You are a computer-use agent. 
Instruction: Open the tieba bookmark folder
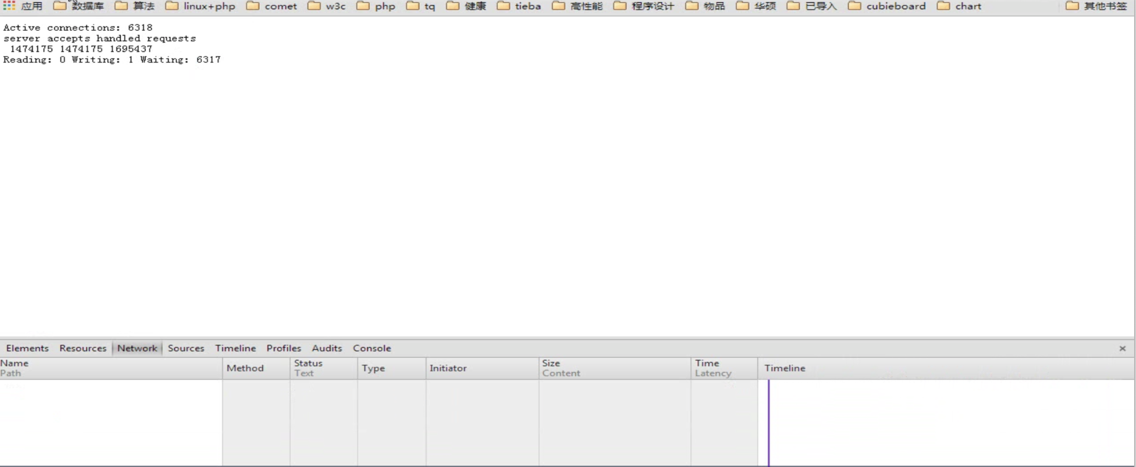tap(519, 6)
